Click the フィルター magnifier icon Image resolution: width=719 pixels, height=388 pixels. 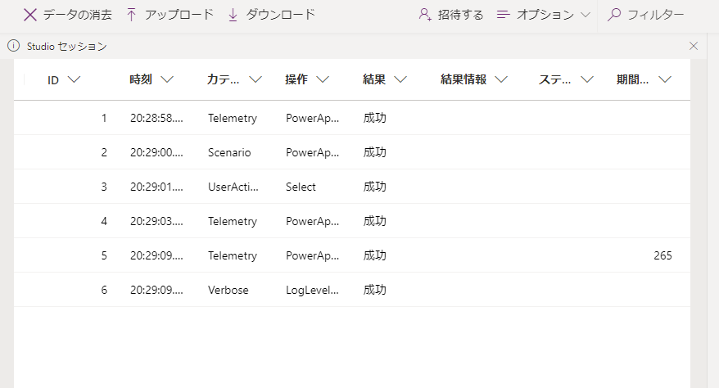pos(614,15)
